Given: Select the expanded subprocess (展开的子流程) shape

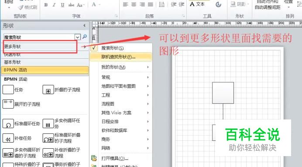Looking at the screenshot, I should point(8,104).
